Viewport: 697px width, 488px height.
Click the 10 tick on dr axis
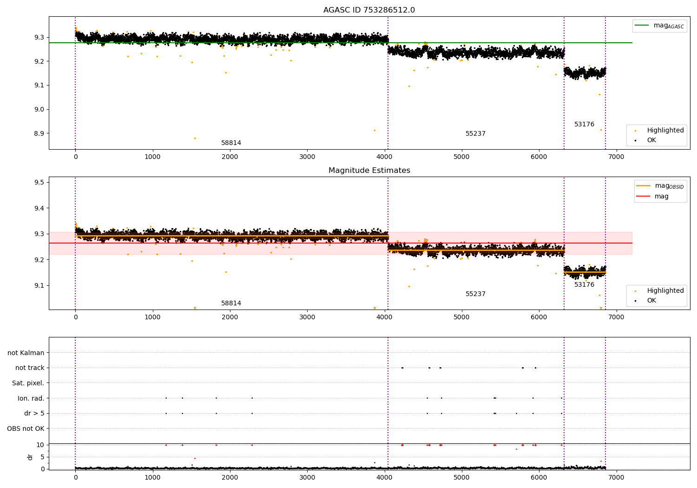point(40,445)
